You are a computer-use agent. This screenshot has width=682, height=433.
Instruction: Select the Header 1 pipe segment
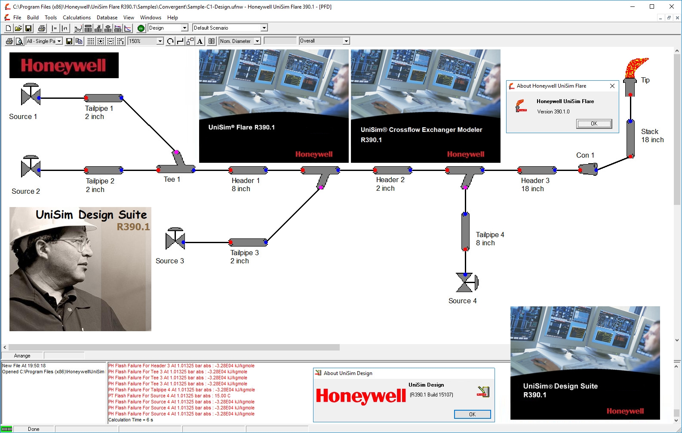coord(248,170)
